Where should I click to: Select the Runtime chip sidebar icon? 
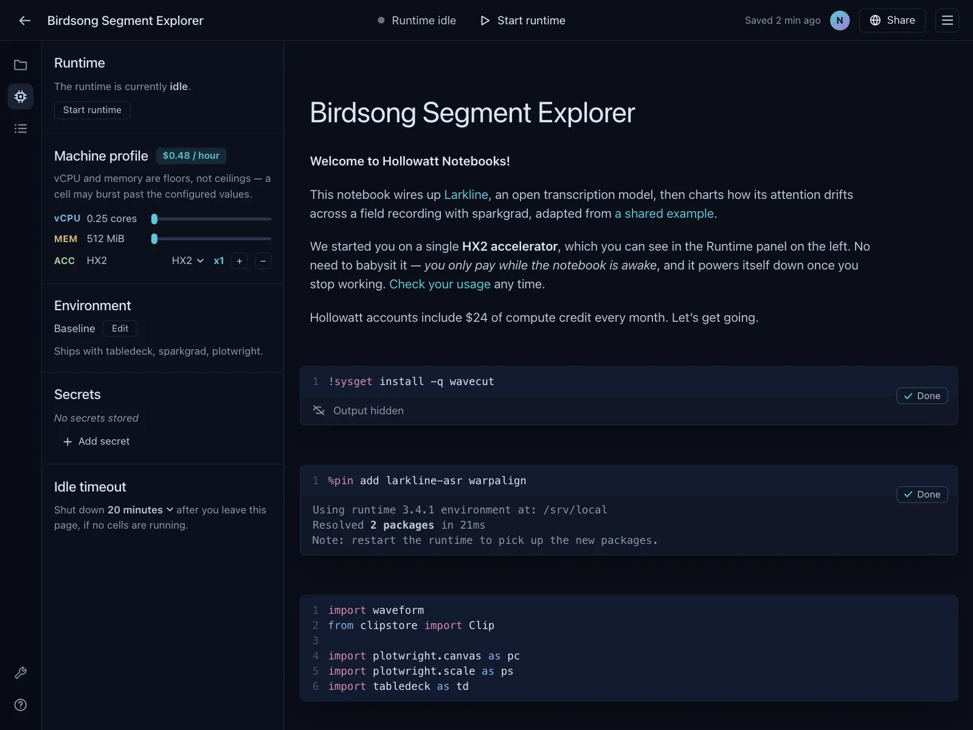[21, 97]
